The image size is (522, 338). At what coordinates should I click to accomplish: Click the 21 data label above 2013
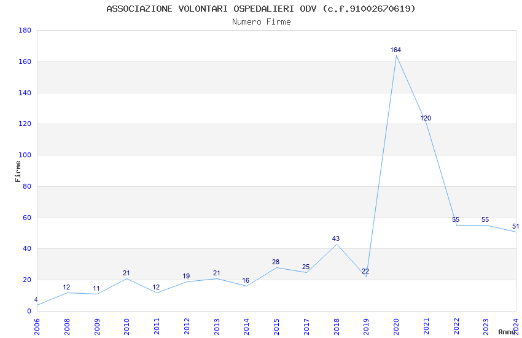216,273
